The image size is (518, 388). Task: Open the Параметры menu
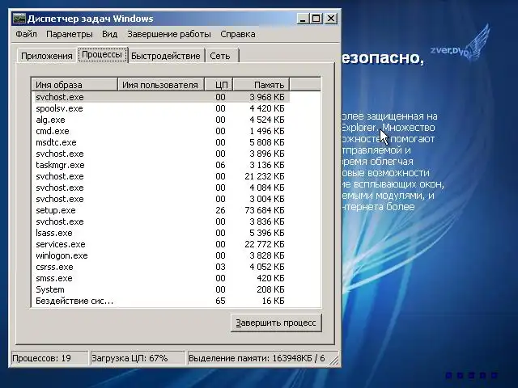pyautogui.click(x=70, y=34)
